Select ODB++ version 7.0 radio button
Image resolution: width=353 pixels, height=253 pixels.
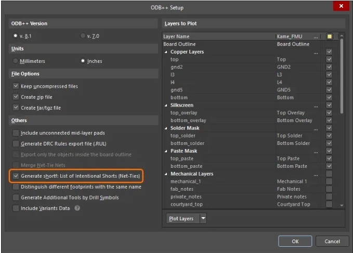83,36
